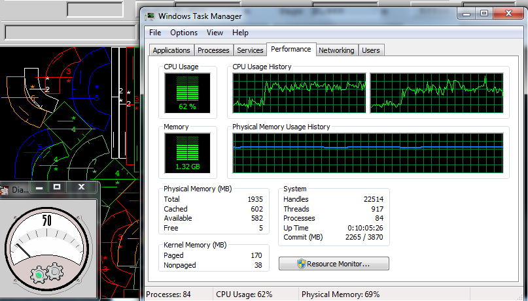The image size is (528, 301).
Task: Open Resource Monitor
Action: click(x=334, y=264)
